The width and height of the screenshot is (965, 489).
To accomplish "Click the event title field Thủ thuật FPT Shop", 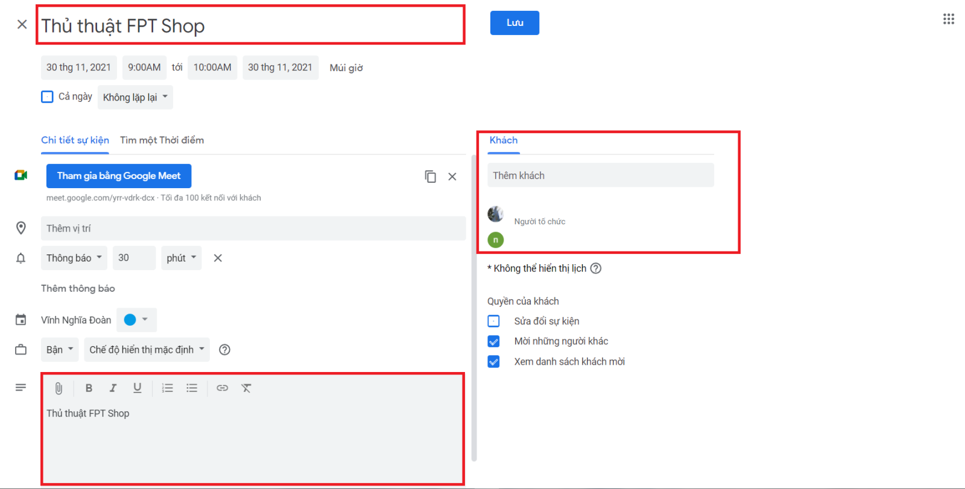I will coord(250,26).
